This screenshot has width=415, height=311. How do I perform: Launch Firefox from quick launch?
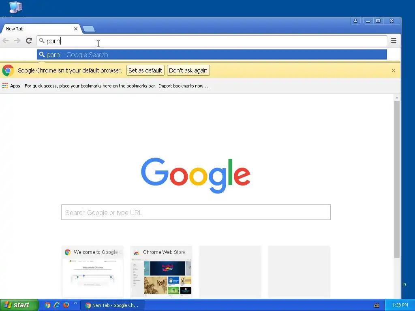coord(66,305)
